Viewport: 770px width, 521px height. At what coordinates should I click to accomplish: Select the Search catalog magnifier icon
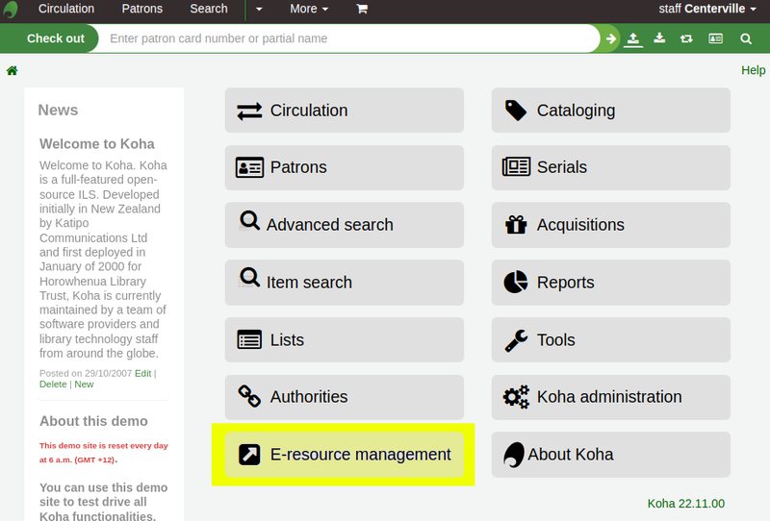[745, 38]
